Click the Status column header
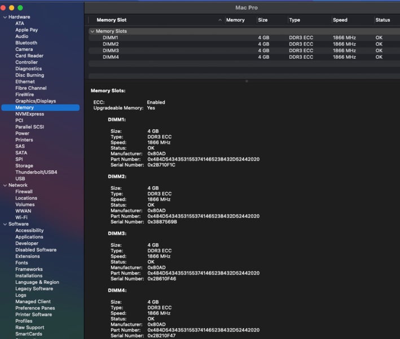The height and width of the screenshot is (339, 400). coord(383,20)
